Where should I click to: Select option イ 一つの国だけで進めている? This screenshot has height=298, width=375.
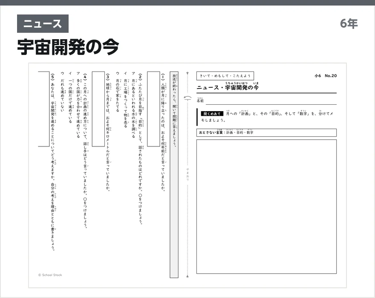(70, 97)
